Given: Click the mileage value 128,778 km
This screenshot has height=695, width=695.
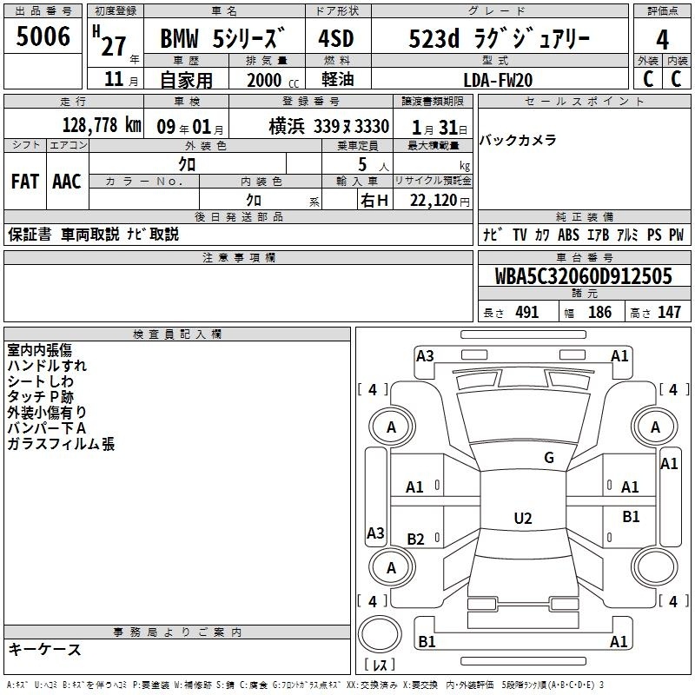Looking at the screenshot, I should click(102, 125).
